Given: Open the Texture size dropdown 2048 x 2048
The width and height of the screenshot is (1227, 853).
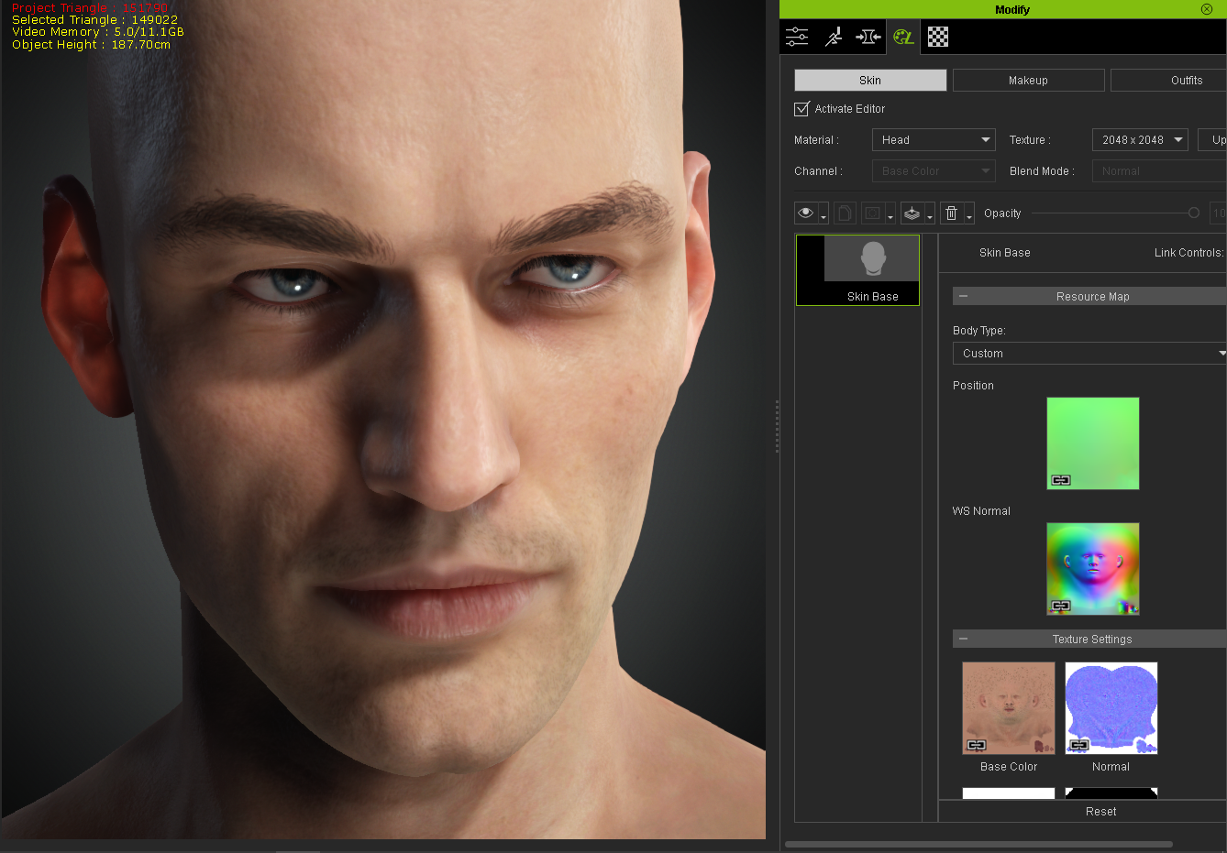Looking at the screenshot, I should (x=1140, y=140).
